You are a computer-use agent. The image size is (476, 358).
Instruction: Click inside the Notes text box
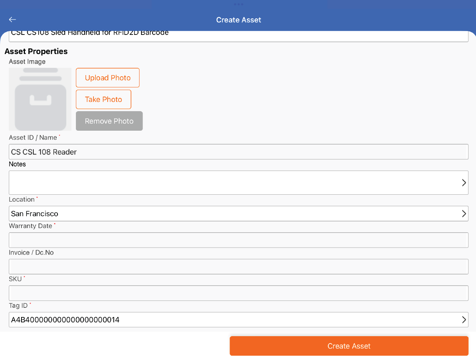pyautogui.click(x=230, y=182)
